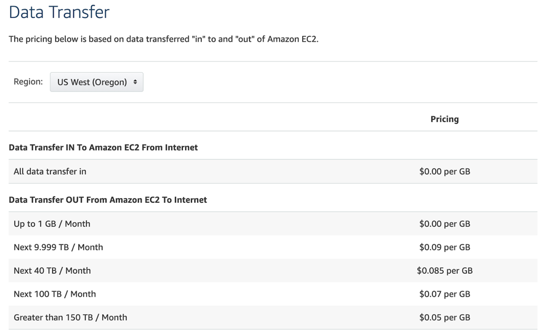Screen dimensions: 545x336
Task: Click the Data Transfer IN section header
Action: coord(102,147)
